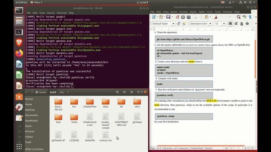The image size is (271, 152).
Task: Select the CMakeFiles folder
Action: tap(90, 103)
